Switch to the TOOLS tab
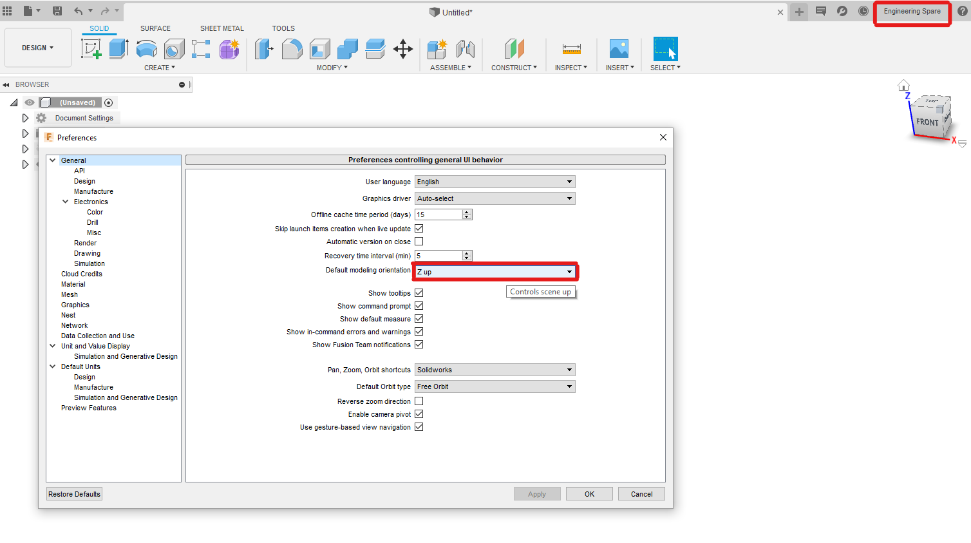Image resolution: width=971 pixels, height=543 pixels. click(283, 28)
